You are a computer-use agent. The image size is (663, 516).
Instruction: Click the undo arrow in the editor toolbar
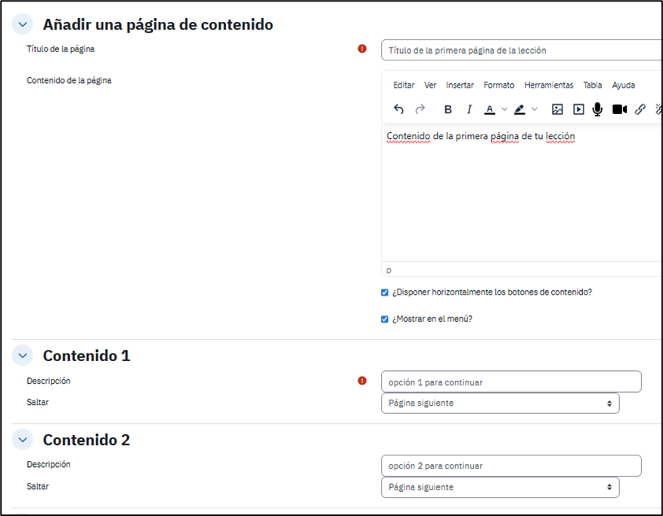tap(398, 110)
